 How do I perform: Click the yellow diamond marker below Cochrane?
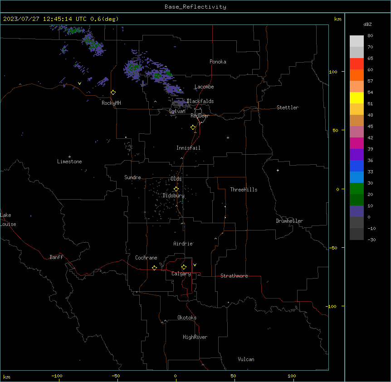pyautogui.click(x=154, y=268)
